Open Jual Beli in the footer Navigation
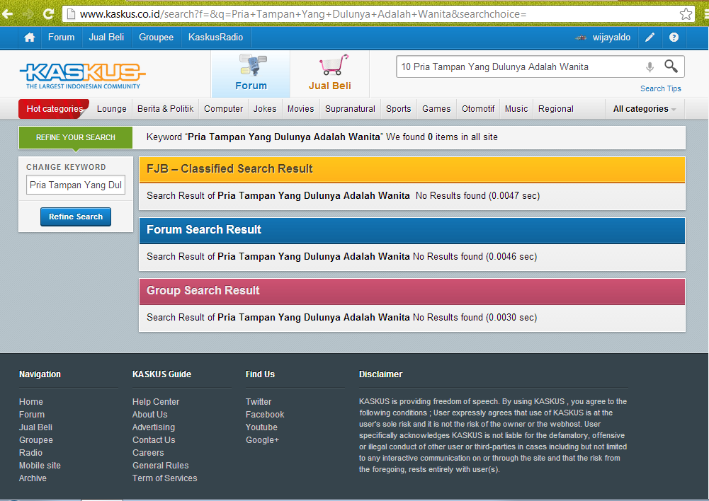 click(35, 427)
